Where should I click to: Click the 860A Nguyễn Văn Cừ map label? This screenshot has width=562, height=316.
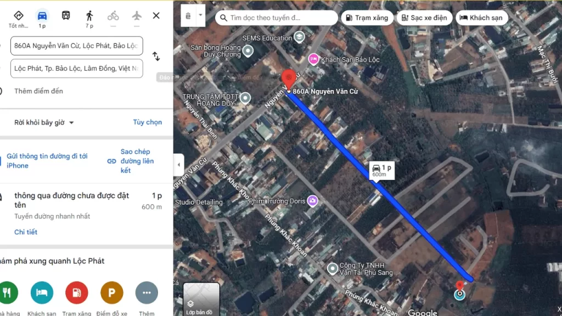coord(325,92)
